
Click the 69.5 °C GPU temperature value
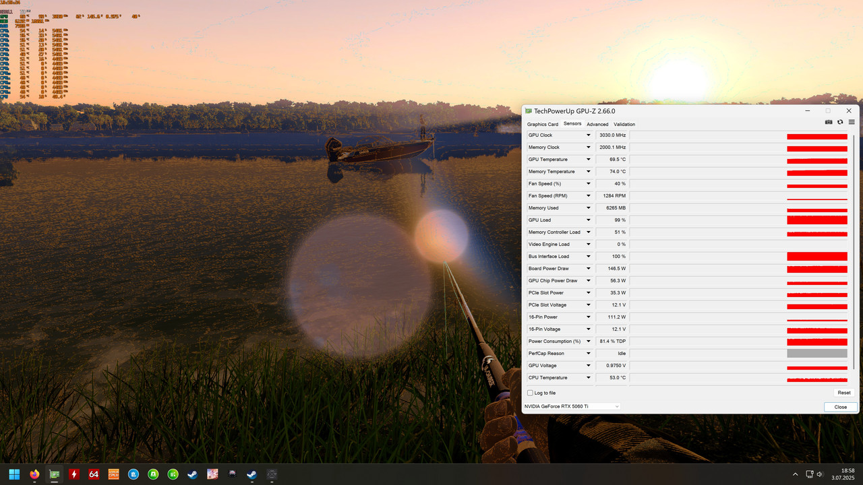(612, 160)
